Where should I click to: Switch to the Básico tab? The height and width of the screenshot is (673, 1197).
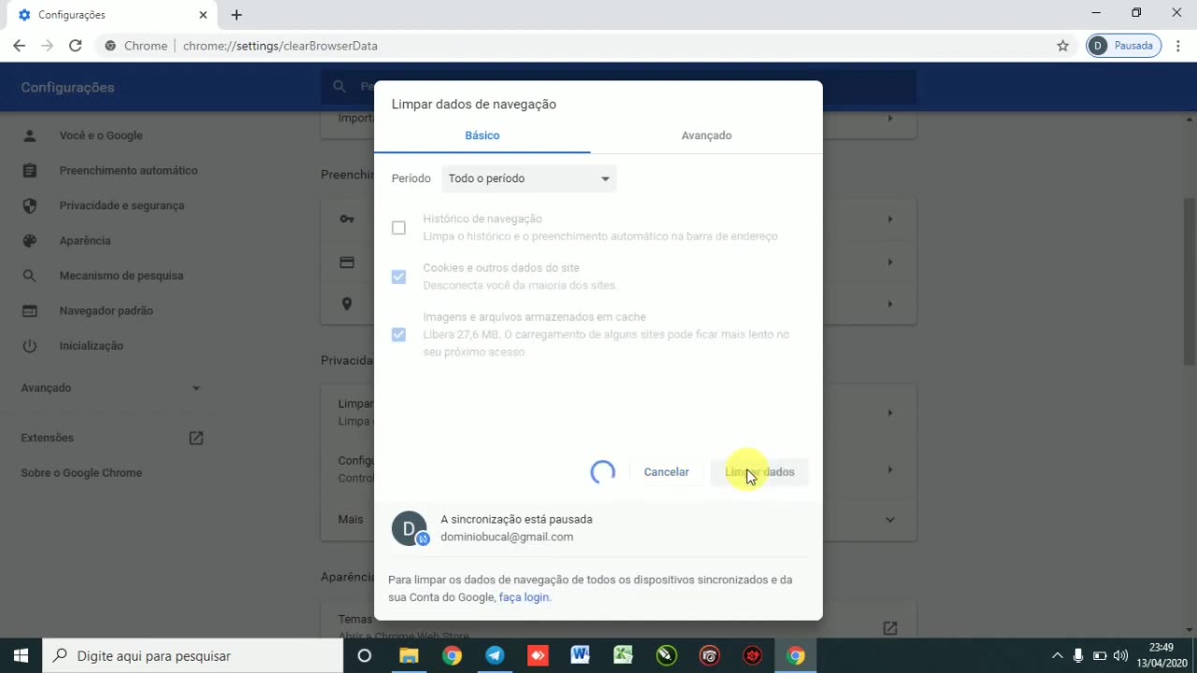483,136
